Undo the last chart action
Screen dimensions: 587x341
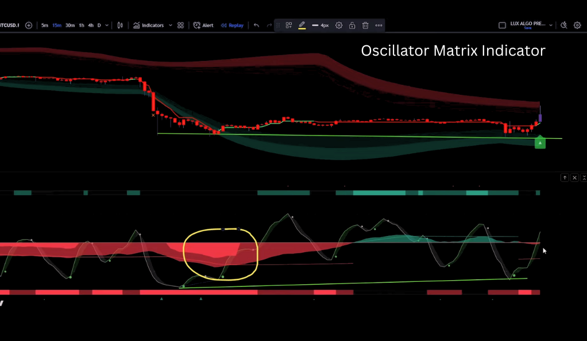click(x=256, y=25)
